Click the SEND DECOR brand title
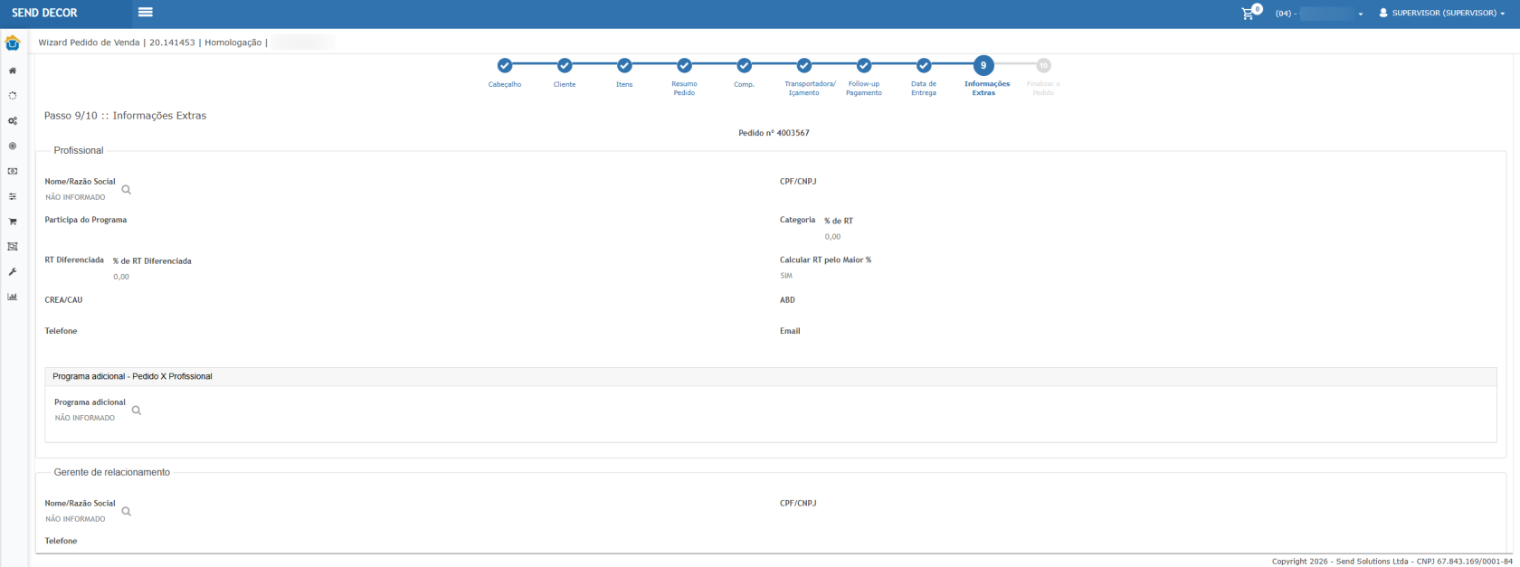1520x567 pixels. [44, 13]
